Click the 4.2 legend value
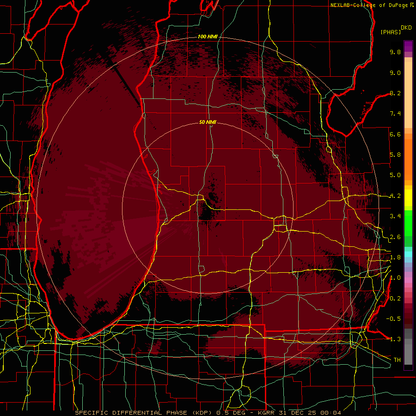 pos(395,196)
